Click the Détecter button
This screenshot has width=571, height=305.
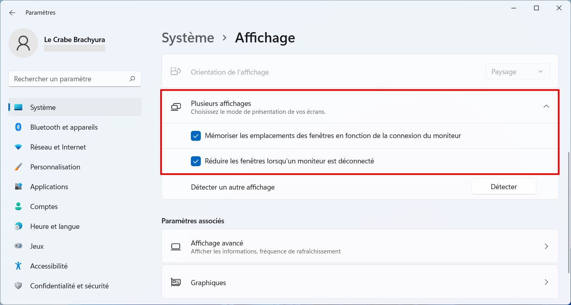coord(504,187)
